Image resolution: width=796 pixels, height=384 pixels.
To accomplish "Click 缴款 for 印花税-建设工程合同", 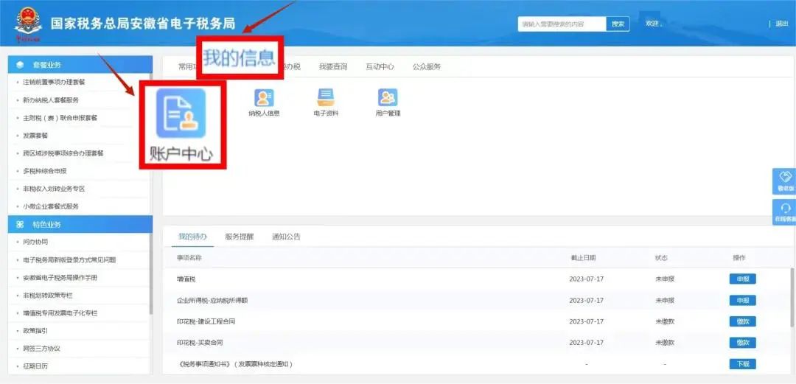I will [x=743, y=321].
